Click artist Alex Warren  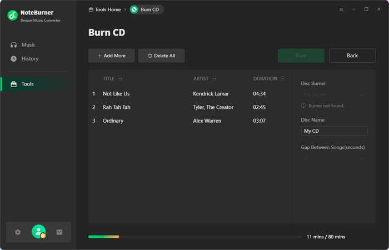point(207,121)
